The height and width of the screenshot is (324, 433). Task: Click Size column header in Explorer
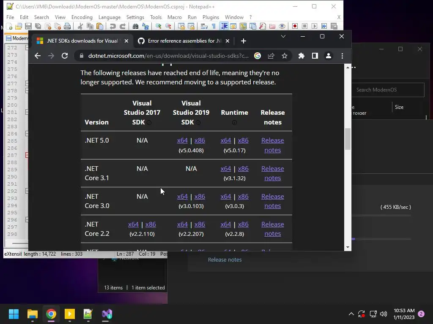click(399, 107)
